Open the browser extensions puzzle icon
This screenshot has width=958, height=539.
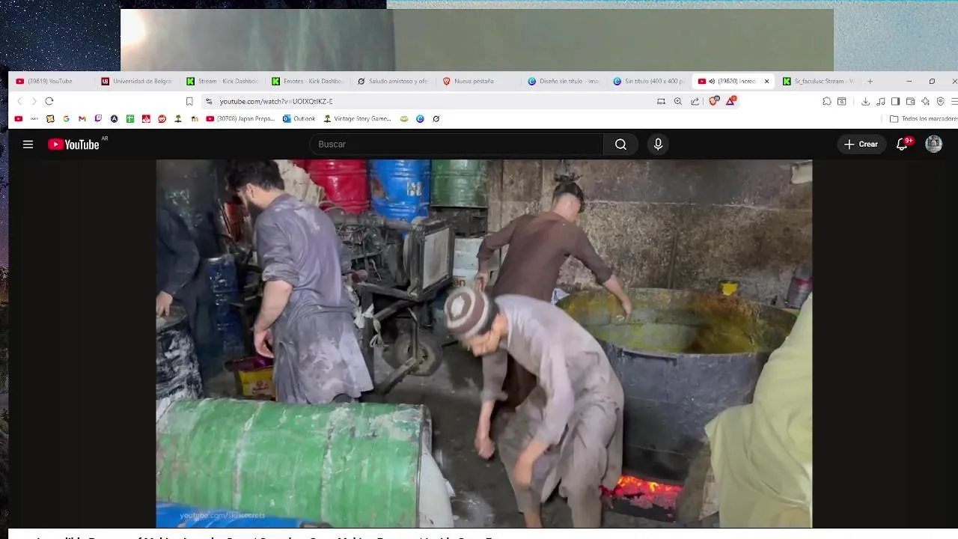point(827,101)
